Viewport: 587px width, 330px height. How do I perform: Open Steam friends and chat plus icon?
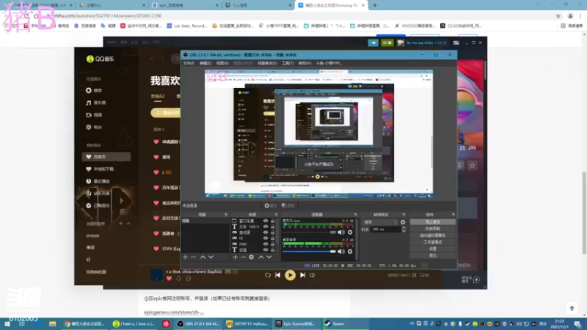click(476, 279)
